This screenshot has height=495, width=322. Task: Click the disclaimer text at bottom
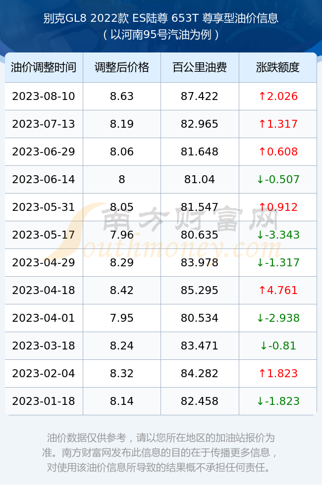pyautogui.click(x=161, y=452)
